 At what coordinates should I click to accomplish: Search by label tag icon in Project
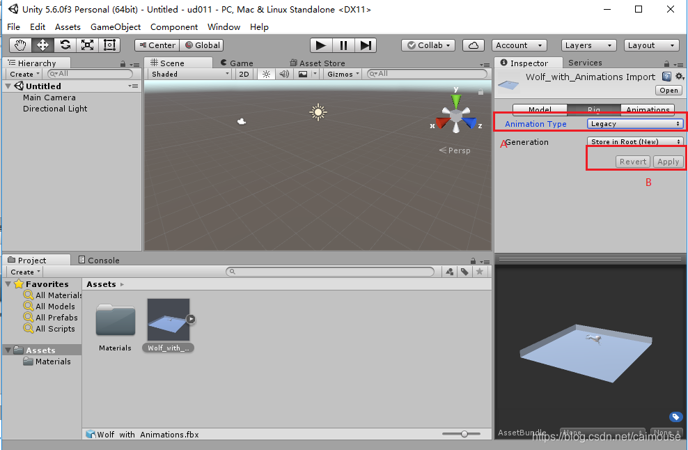tap(464, 272)
